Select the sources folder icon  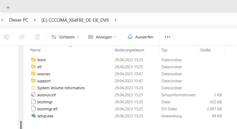(33, 74)
